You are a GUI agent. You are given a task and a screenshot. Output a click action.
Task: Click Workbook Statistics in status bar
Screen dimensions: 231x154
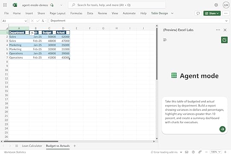tap(15, 152)
